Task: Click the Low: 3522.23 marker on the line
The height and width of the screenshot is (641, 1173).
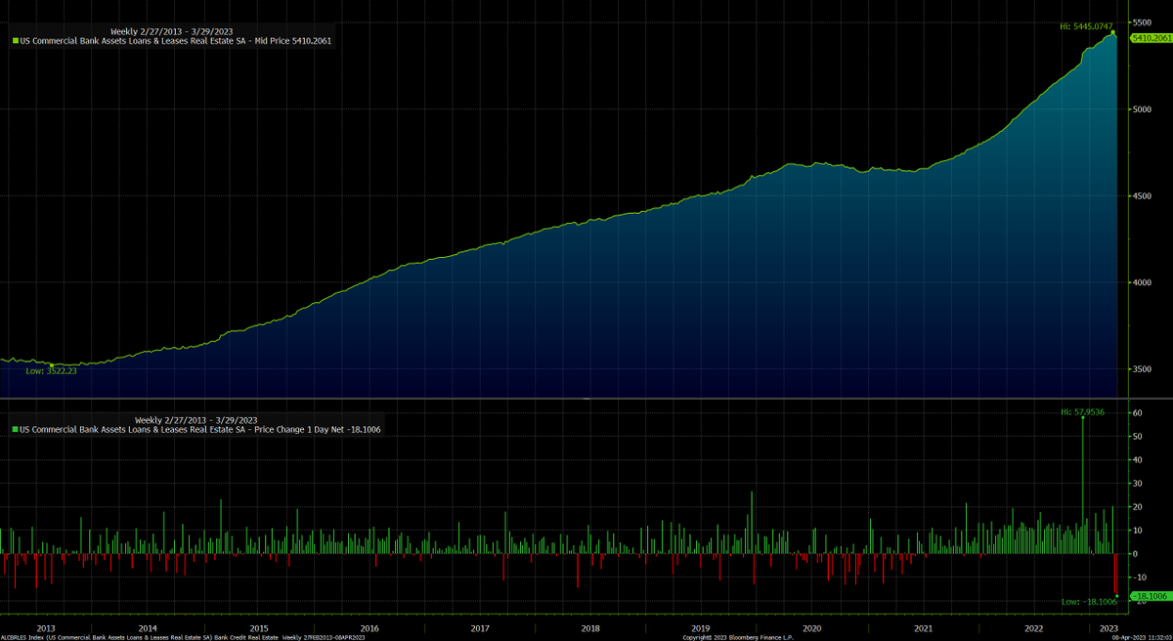Action: (x=52, y=364)
